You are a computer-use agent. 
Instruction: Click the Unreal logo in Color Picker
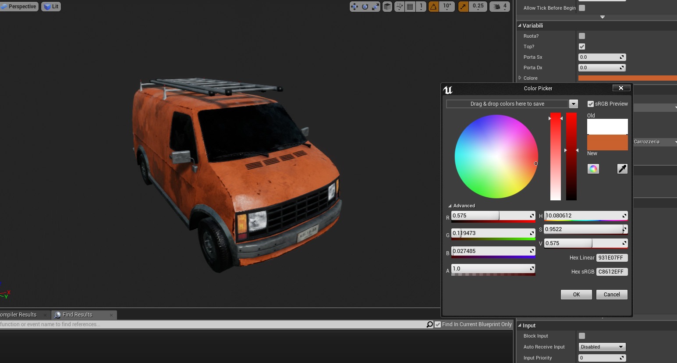point(448,90)
